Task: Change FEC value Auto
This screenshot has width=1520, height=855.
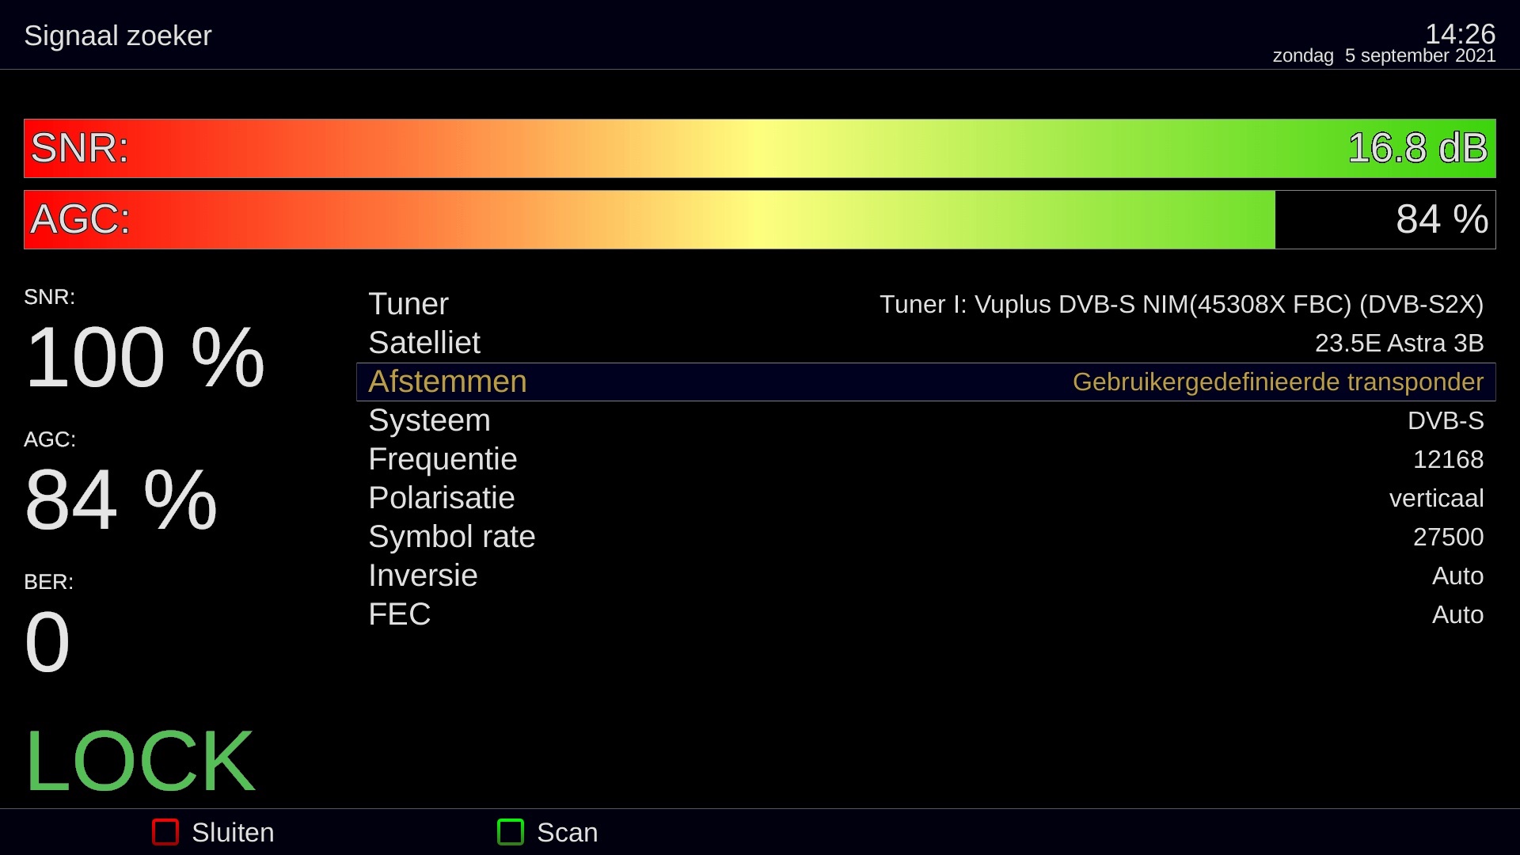Action: 1457,614
